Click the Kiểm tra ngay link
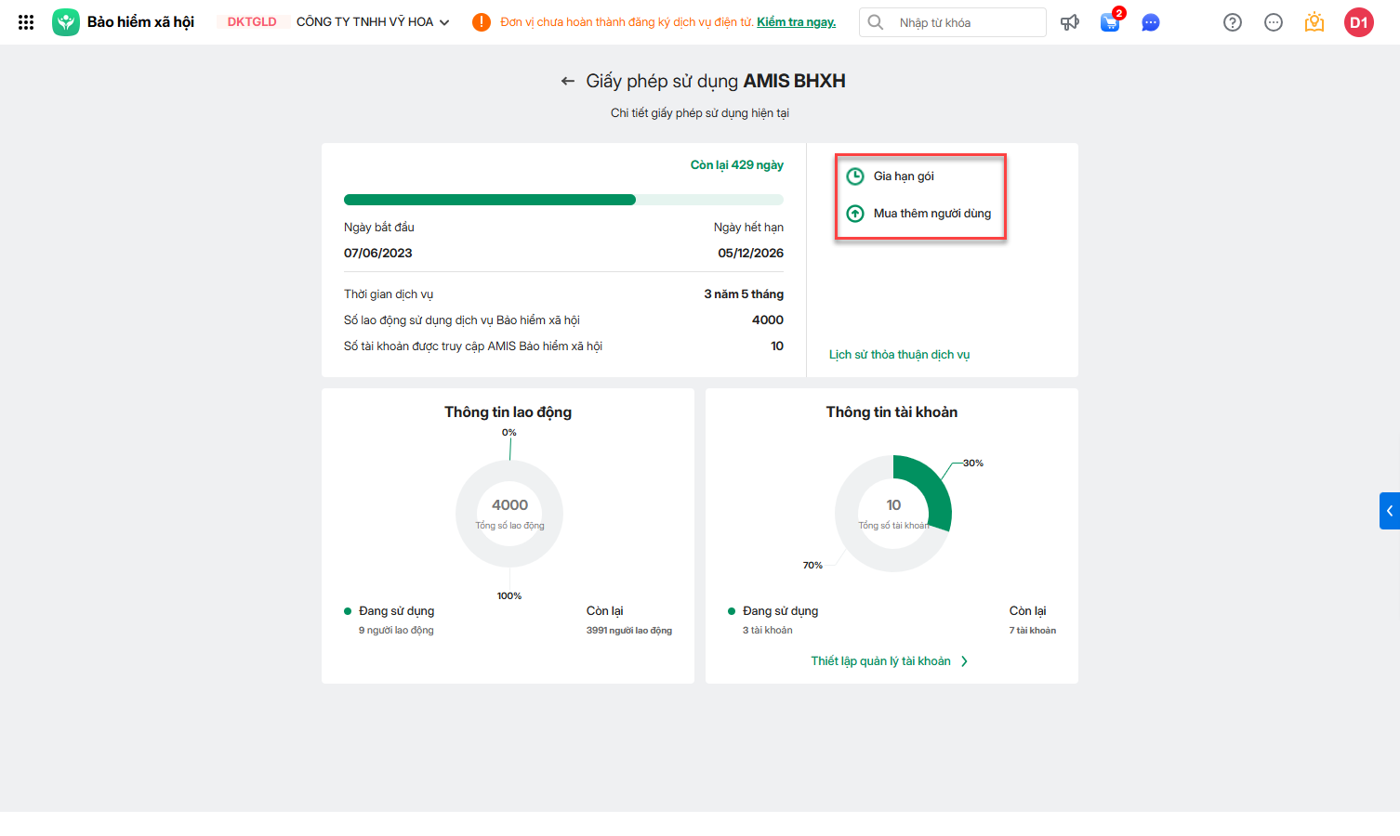 [x=796, y=22]
